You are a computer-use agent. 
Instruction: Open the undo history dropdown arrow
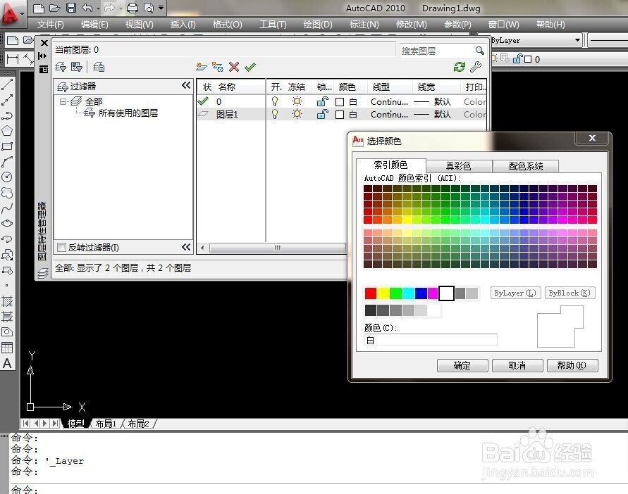coord(98,8)
